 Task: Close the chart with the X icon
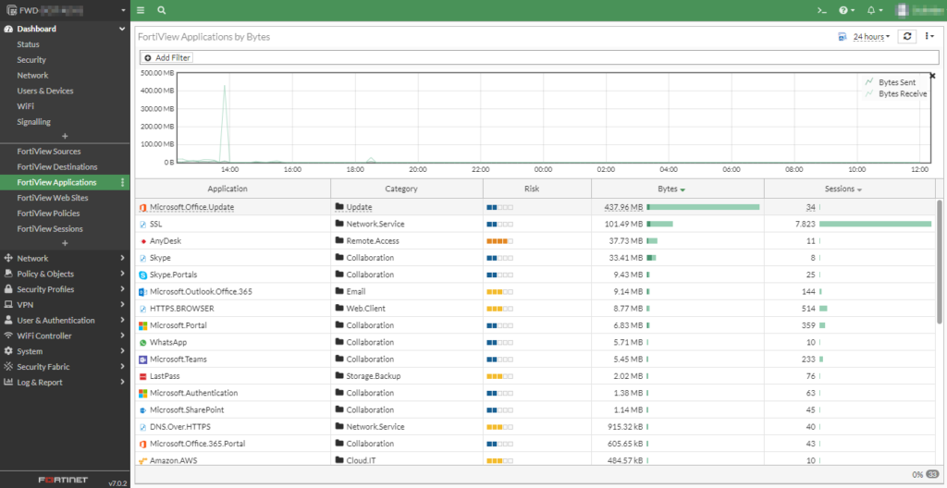point(932,76)
